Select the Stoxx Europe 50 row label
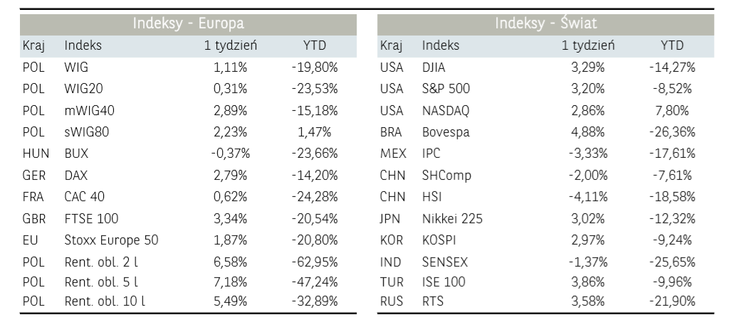This screenshot has width=729, height=320. (x=111, y=240)
